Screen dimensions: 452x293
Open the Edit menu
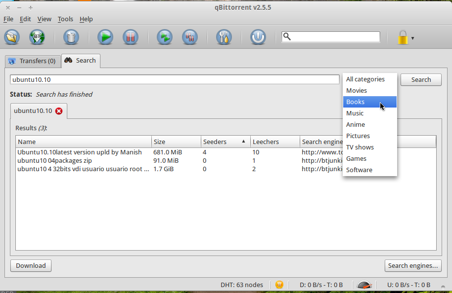tap(25, 19)
